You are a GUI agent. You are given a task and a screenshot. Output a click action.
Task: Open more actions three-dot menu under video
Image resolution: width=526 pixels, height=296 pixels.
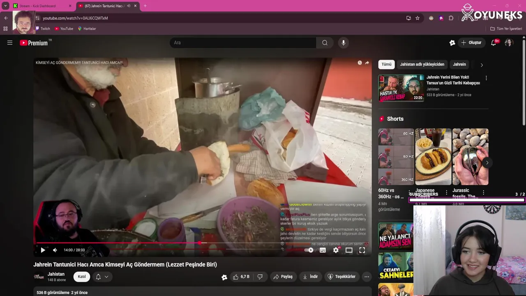coord(367,277)
